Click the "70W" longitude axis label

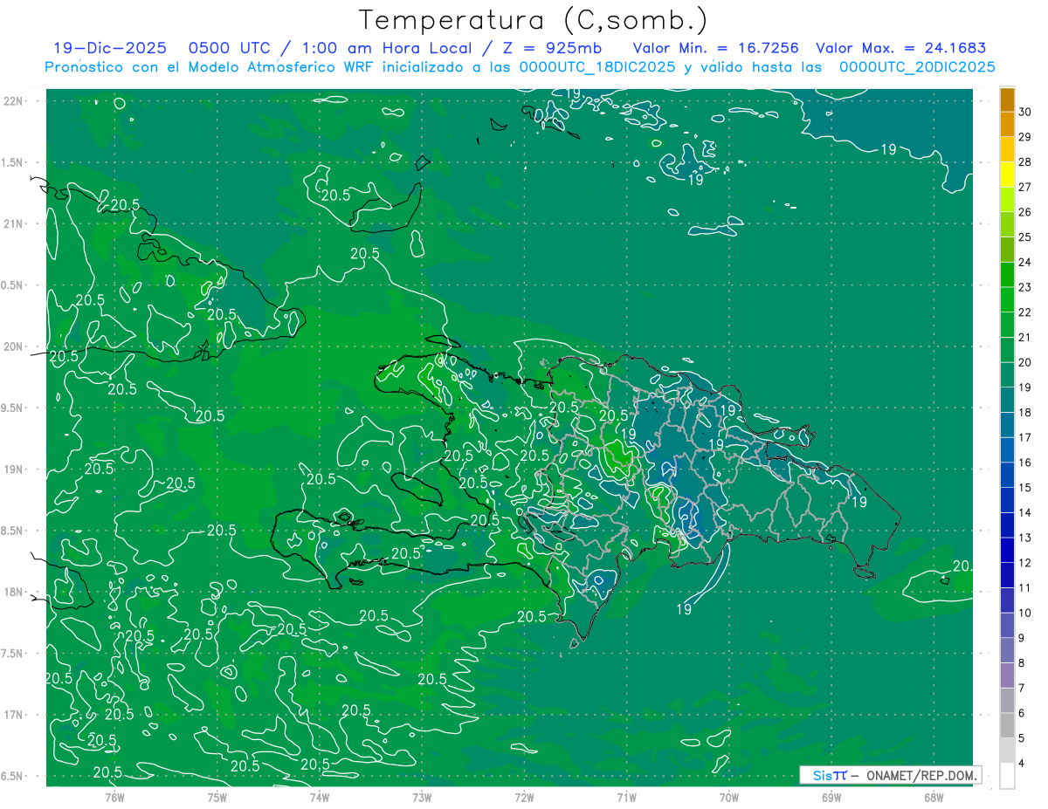(x=729, y=797)
